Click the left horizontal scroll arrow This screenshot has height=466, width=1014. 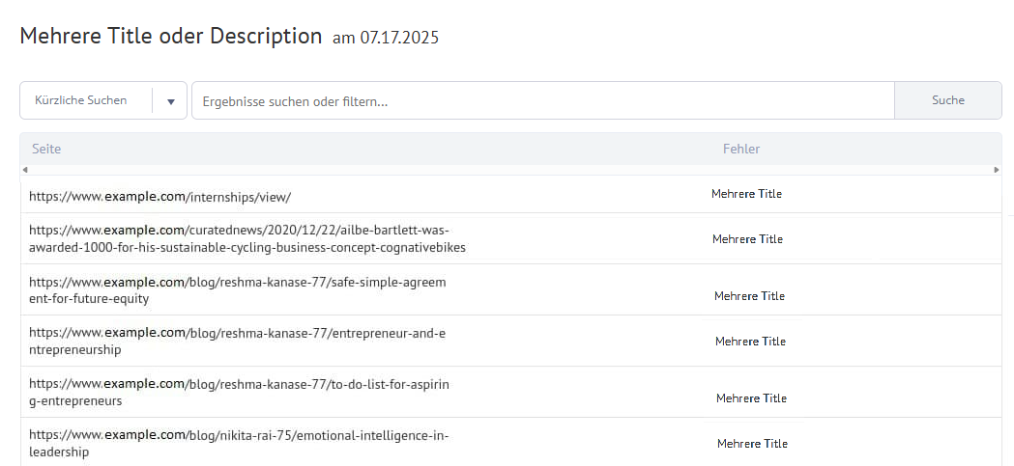pyautogui.click(x=24, y=170)
